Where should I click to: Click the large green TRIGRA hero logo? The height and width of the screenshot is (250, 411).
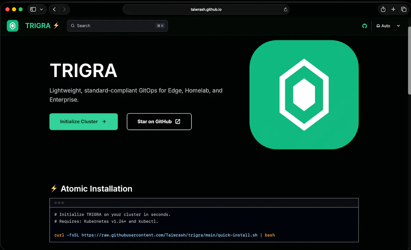pos(304,95)
